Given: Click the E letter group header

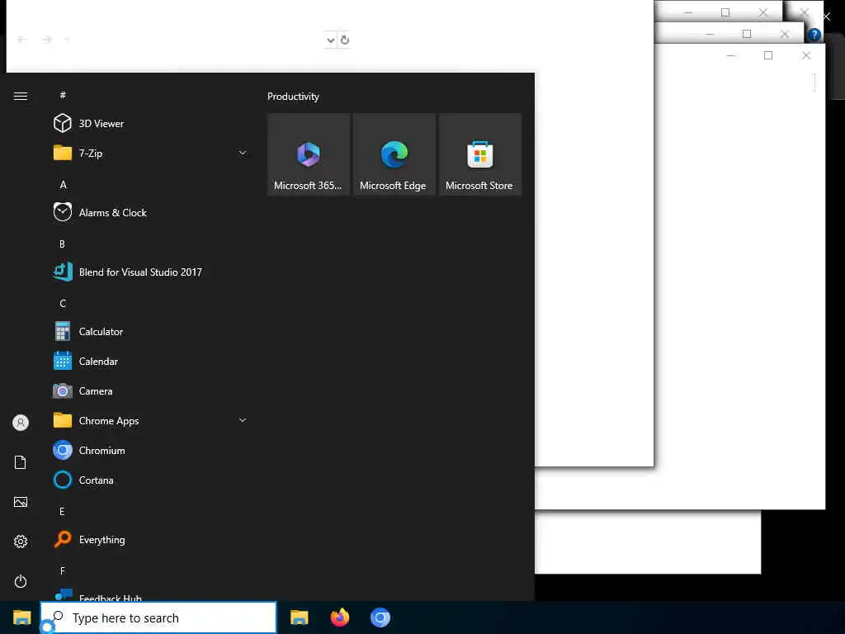Looking at the screenshot, I should click(62, 511).
